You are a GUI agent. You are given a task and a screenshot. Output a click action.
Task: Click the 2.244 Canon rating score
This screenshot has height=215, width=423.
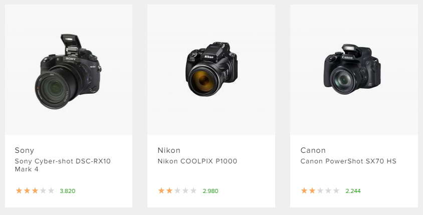pyautogui.click(x=353, y=191)
